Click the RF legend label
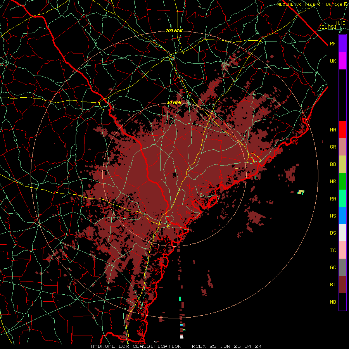The image size is (349, 349). (333, 43)
